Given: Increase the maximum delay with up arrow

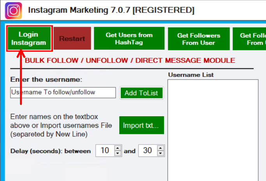Looking at the screenshot, I should click(x=161, y=148).
